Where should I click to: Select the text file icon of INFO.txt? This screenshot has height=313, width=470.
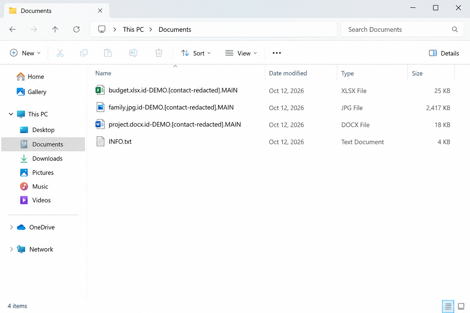(x=100, y=142)
